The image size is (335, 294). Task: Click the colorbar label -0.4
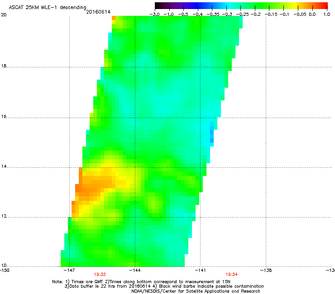click(x=198, y=14)
